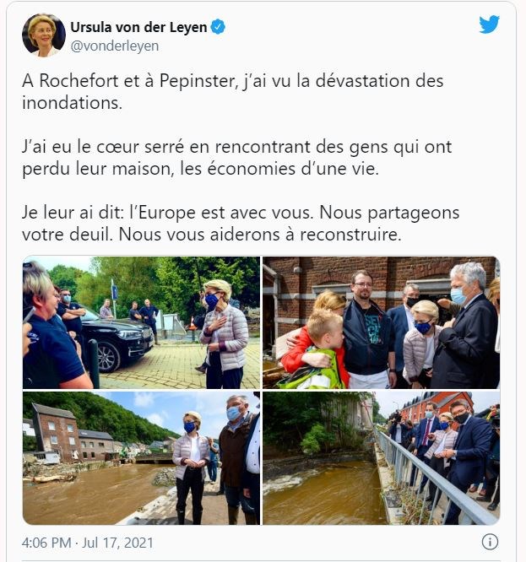Open the Ursula von der Leyen display name
The width and height of the screenshot is (526, 562).
pos(138,27)
